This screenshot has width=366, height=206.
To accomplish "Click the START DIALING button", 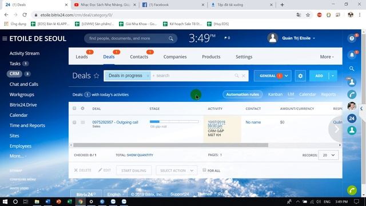I will pyautogui.click(x=134, y=171).
